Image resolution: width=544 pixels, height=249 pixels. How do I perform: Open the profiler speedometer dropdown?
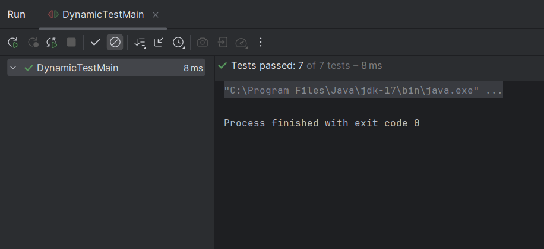[241, 42]
